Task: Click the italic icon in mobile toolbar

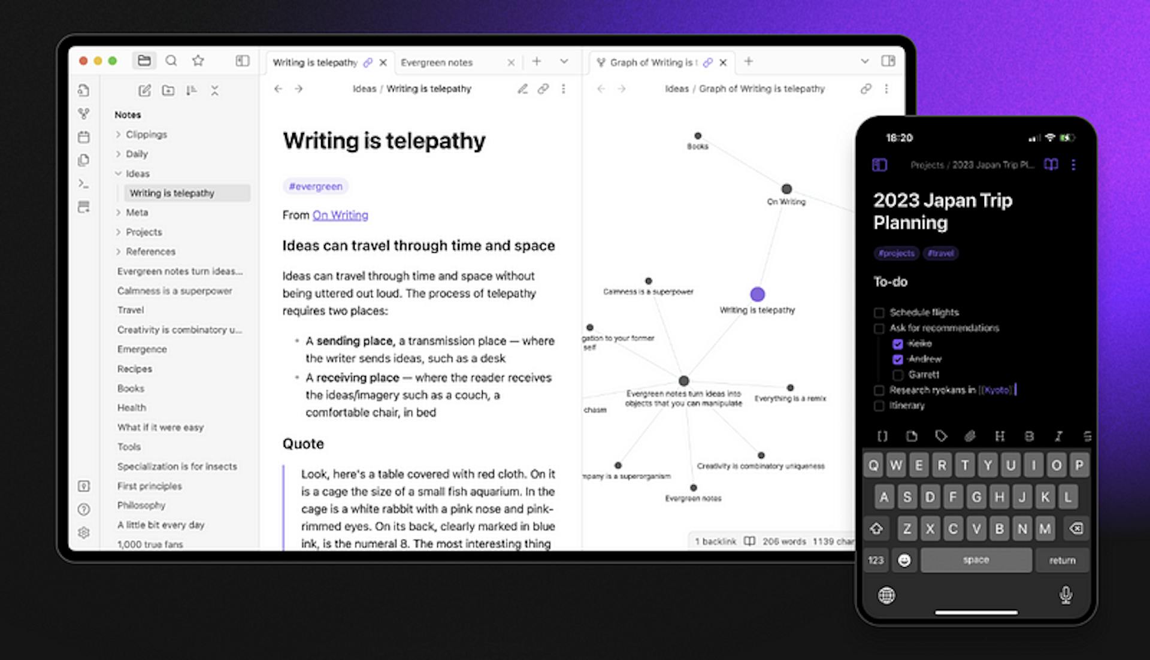Action: coord(1058,436)
